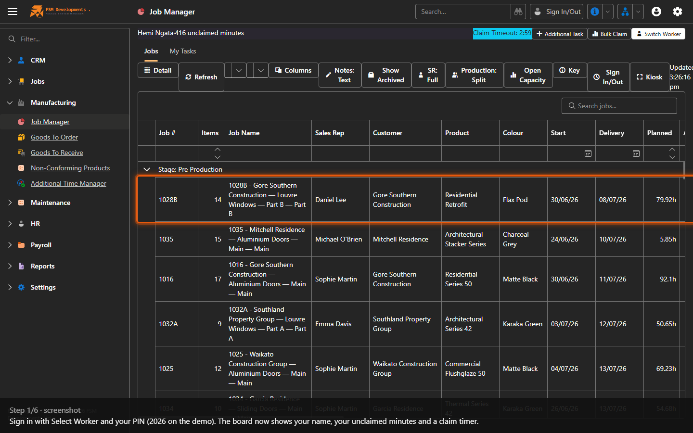
Task: Toggle Show Archived jobs
Action: [x=386, y=75]
